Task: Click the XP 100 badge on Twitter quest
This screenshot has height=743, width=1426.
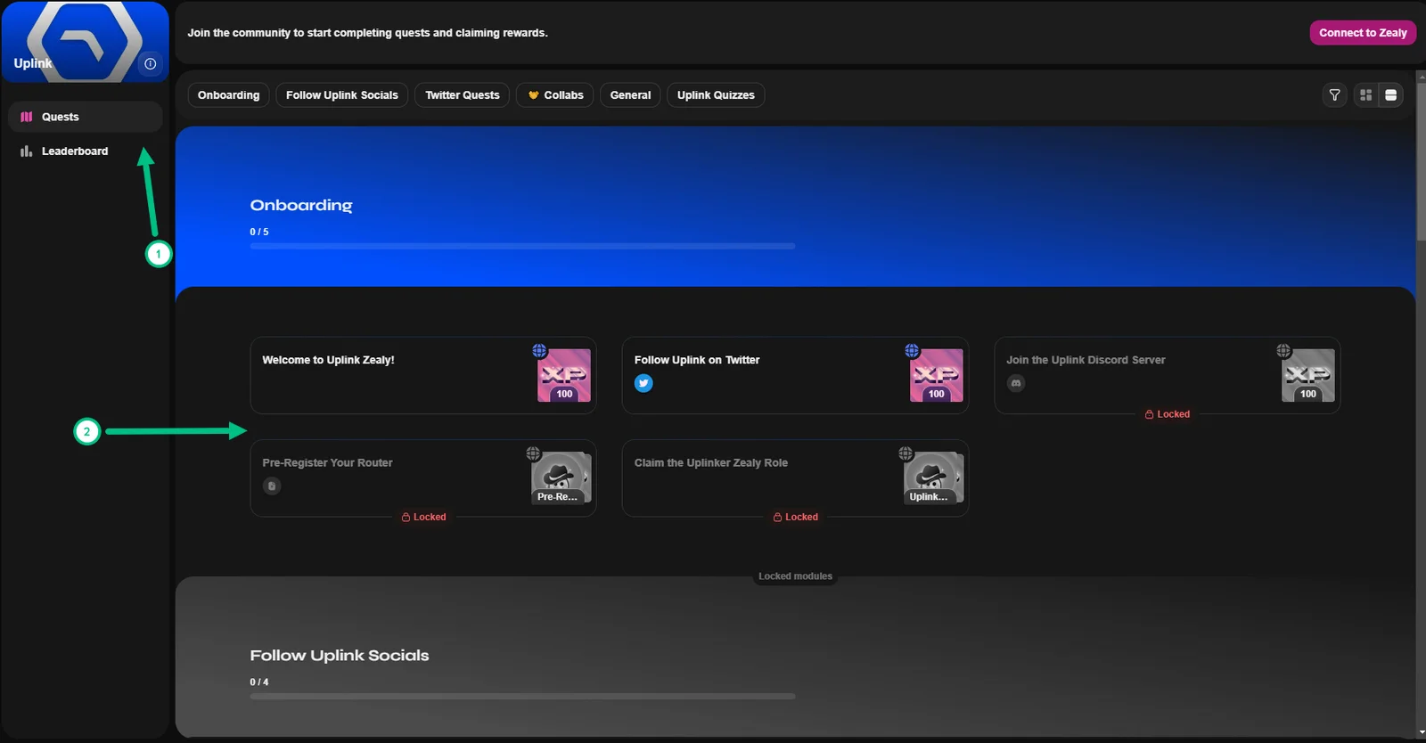Action: click(x=936, y=375)
